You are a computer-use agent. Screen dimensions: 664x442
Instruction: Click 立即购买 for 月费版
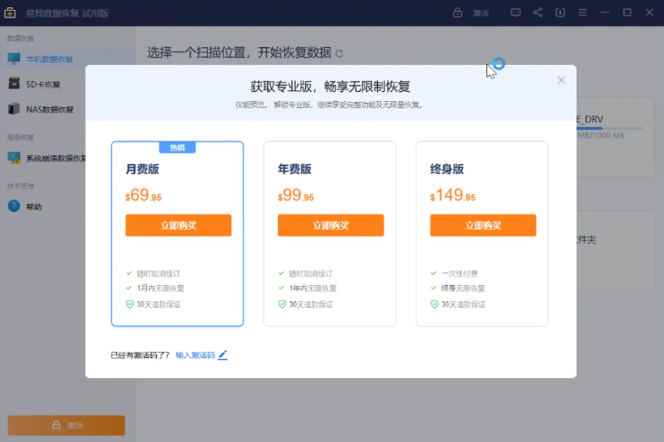[x=179, y=226]
